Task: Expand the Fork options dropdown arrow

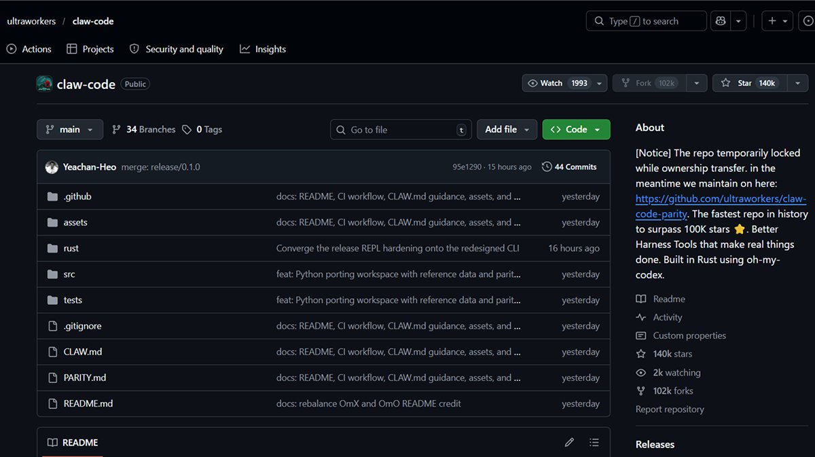Action: pyautogui.click(x=696, y=83)
